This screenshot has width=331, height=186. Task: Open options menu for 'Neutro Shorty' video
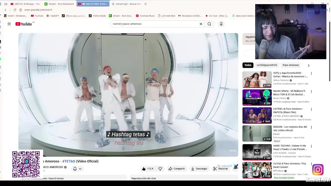click(x=311, y=91)
